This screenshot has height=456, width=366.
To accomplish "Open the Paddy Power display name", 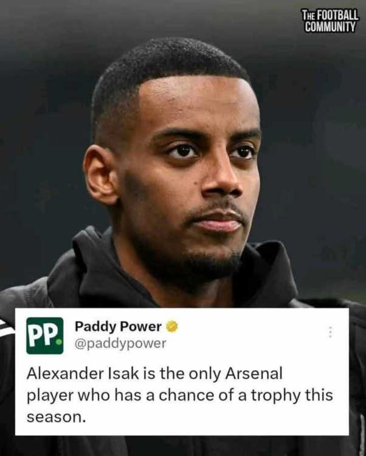I will pyautogui.click(x=118, y=326).
